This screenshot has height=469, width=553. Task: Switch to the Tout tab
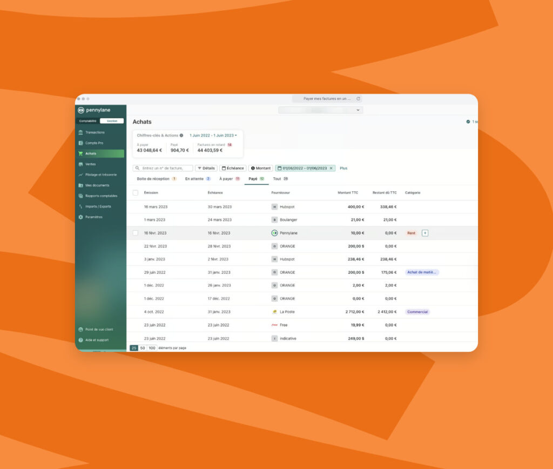pos(280,178)
